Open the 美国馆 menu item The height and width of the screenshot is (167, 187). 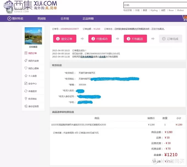(42, 19)
